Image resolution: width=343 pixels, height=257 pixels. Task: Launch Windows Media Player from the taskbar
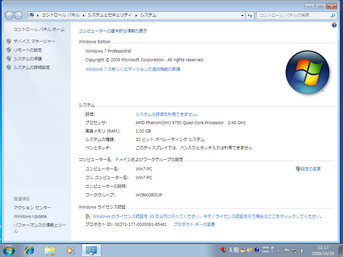[x=70, y=250]
